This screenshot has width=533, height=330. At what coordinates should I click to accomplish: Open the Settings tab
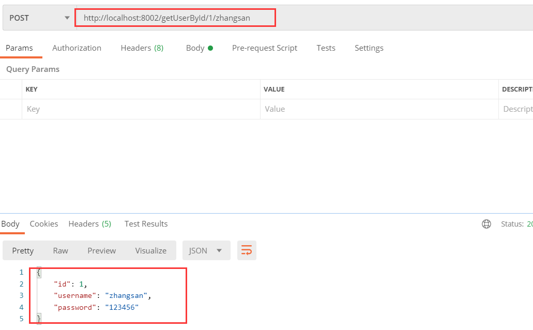click(x=369, y=48)
